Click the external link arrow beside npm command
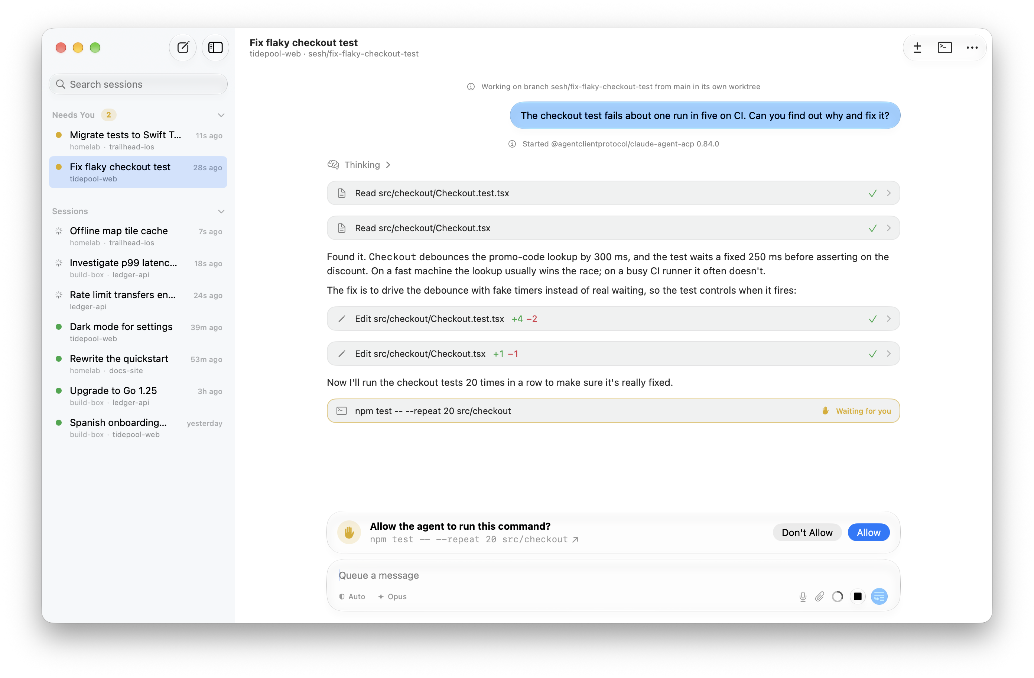The image size is (1034, 678). 575,539
